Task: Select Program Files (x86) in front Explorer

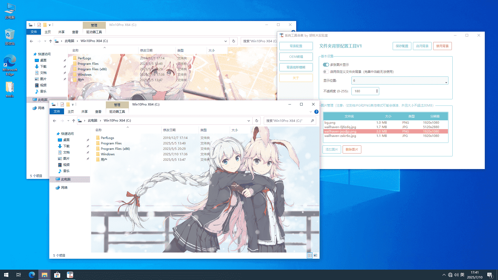Action: (x=115, y=149)
